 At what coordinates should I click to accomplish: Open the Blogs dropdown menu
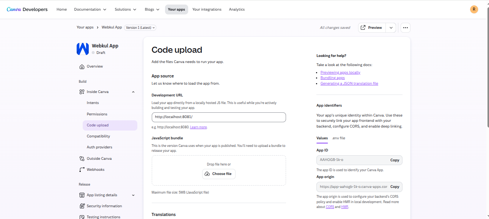point(152,9)
